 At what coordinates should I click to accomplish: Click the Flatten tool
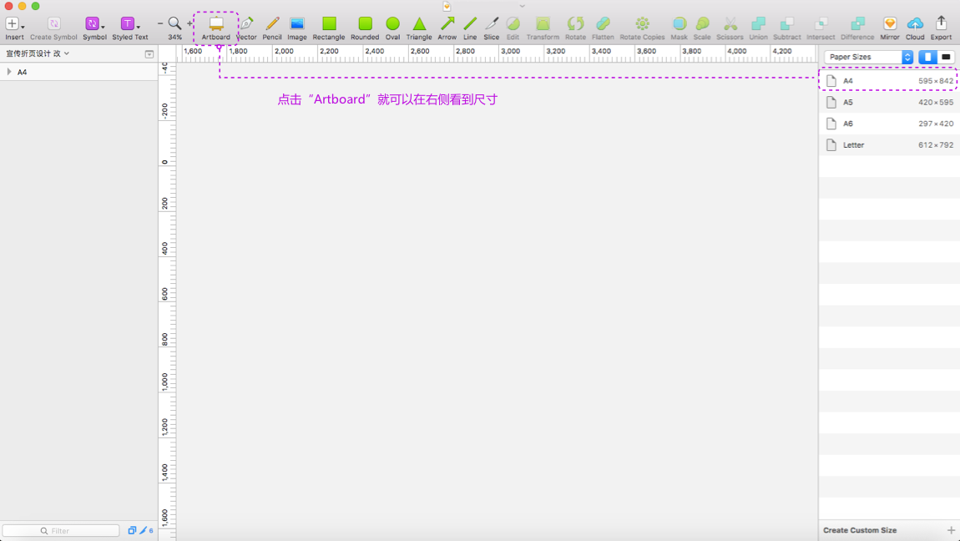coord(603,28)
